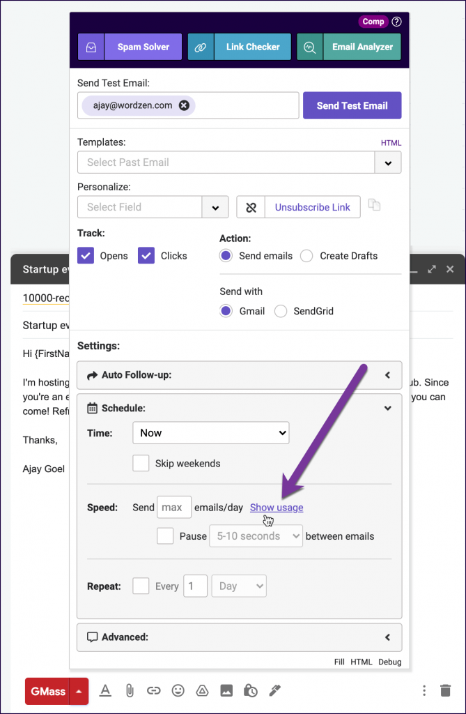Image resolution: width=466 pixels, height=714 pixels.
Task: Open the Email Analyzer tool
Action: 349,47
